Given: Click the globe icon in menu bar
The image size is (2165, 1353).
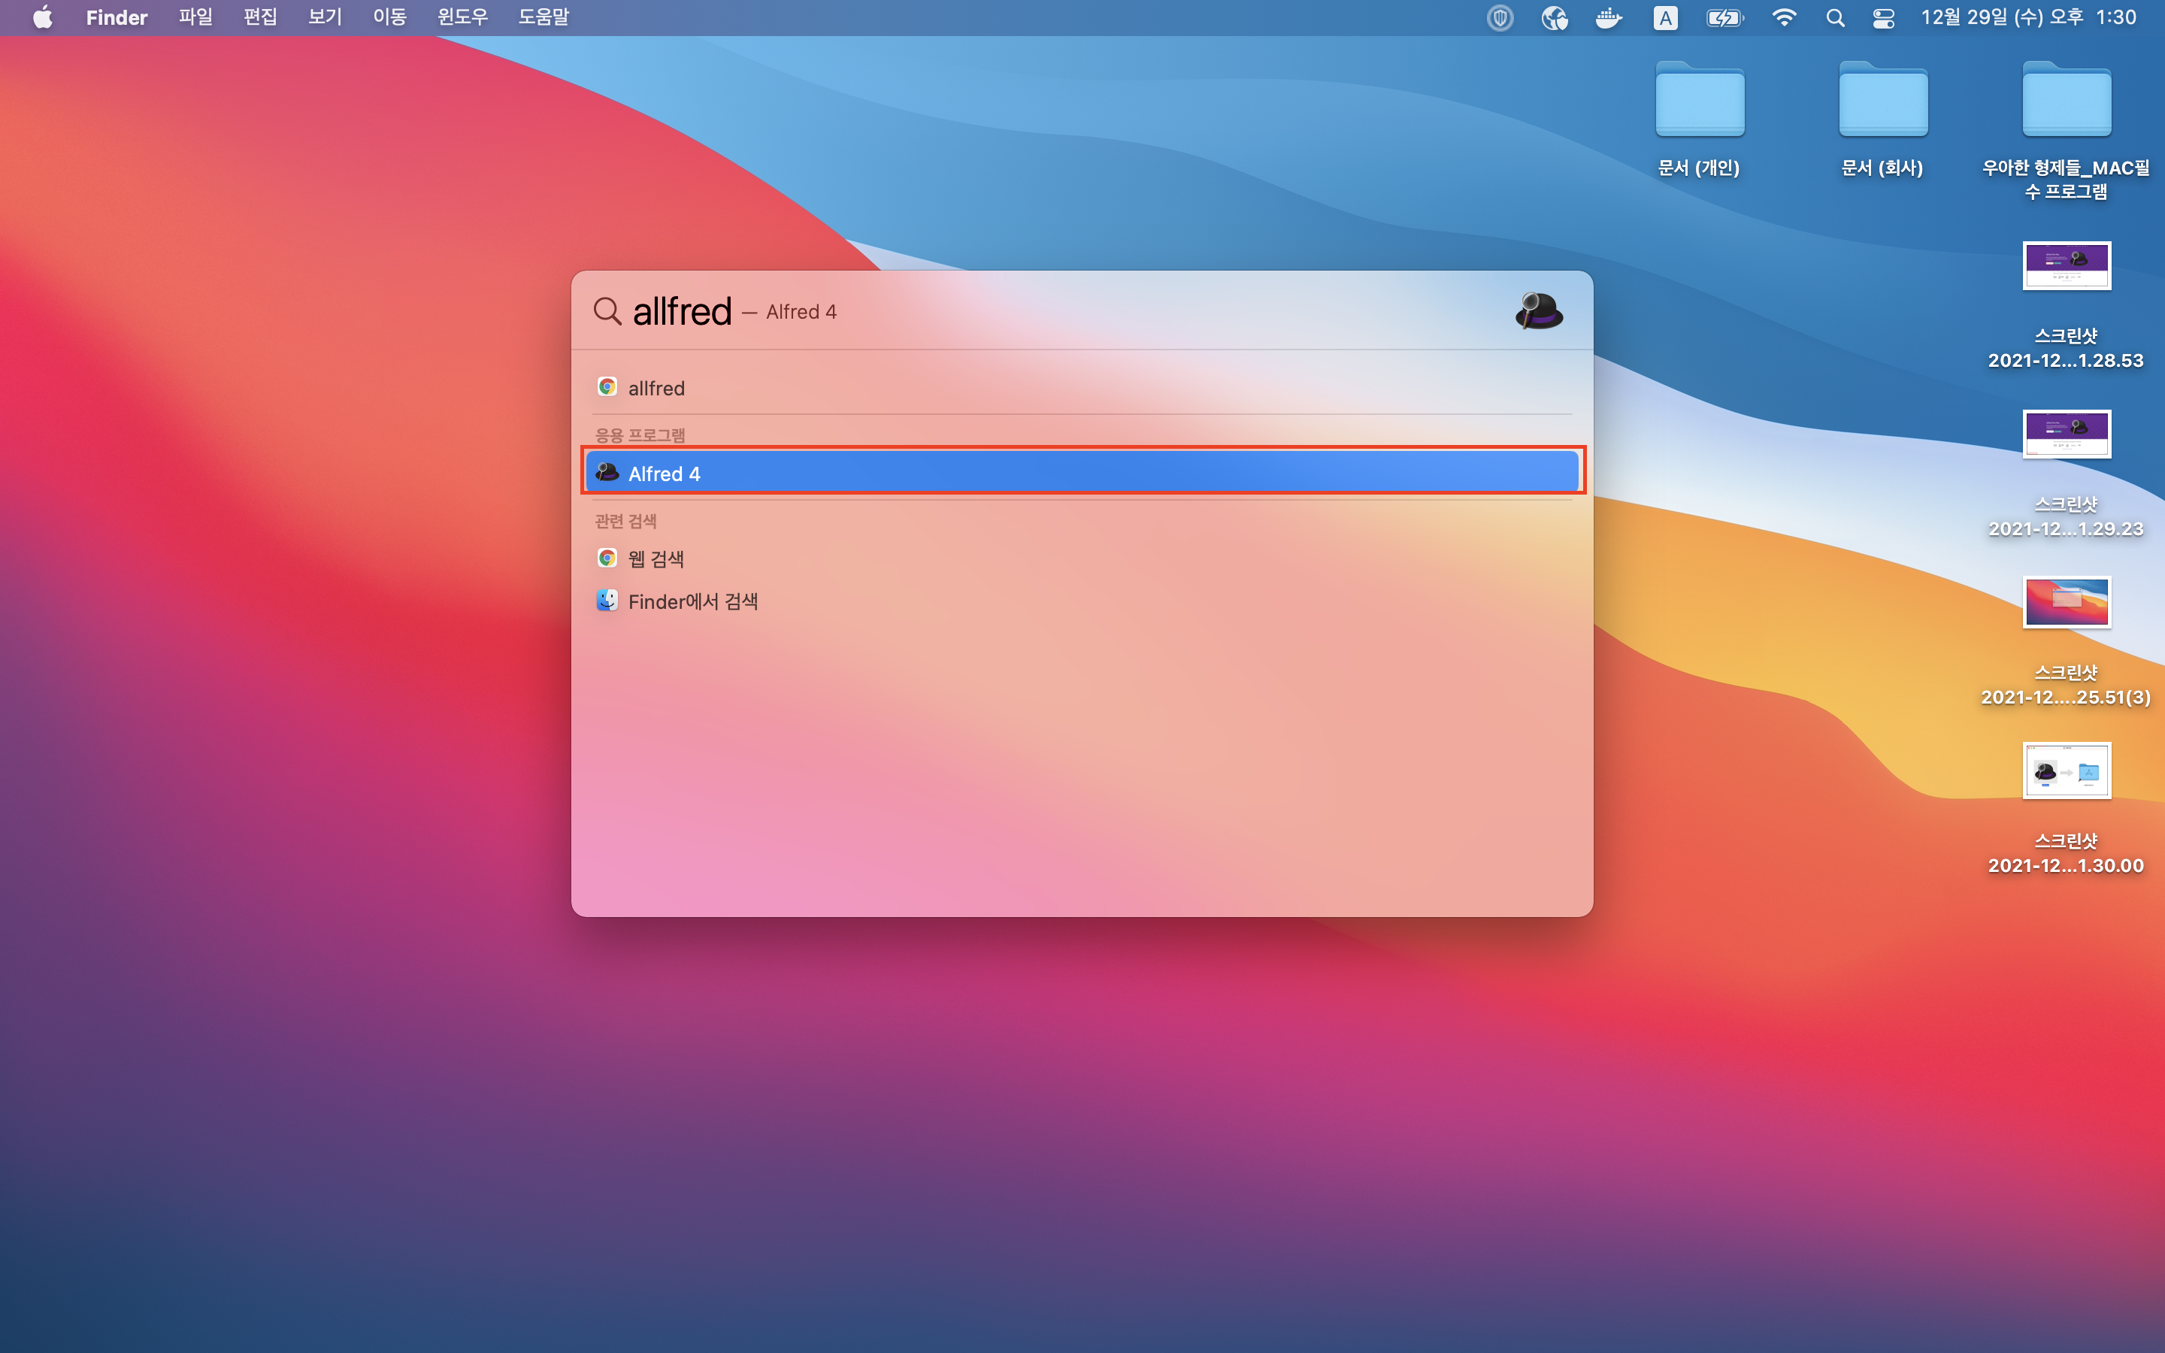Looking at the screenshot, I should pos(1555,18).
